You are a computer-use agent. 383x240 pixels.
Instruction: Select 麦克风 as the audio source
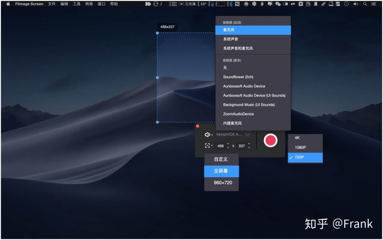[253, 30]
